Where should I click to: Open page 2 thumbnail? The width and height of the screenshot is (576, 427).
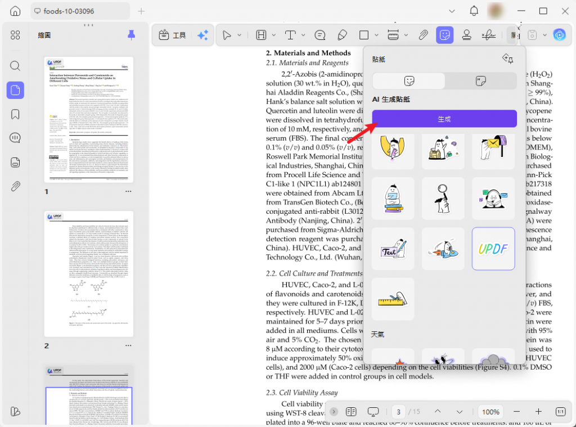tap(88, 274)
